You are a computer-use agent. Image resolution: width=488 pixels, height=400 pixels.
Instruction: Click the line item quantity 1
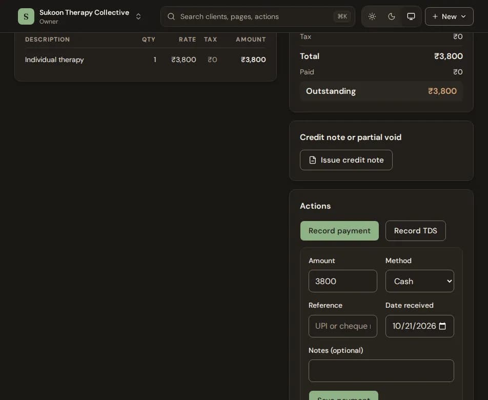[155, 59]
